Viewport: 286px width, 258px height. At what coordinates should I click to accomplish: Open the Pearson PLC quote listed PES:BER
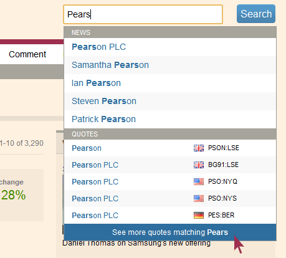170,216
